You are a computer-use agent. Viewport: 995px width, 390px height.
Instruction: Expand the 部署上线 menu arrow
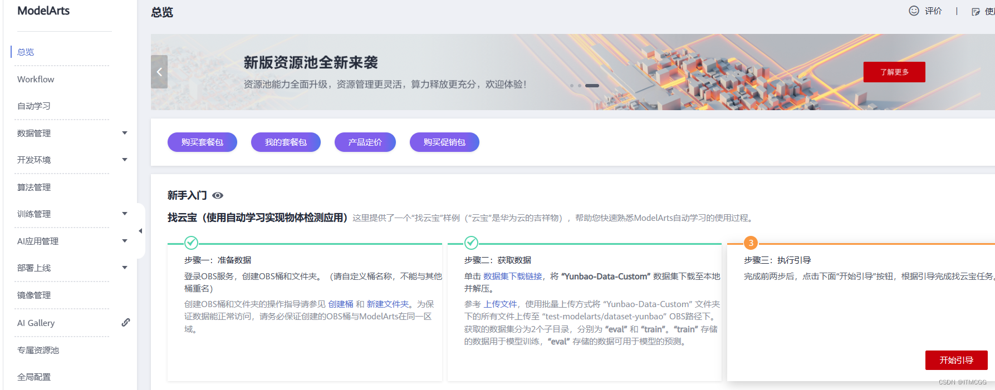point(125,268)
